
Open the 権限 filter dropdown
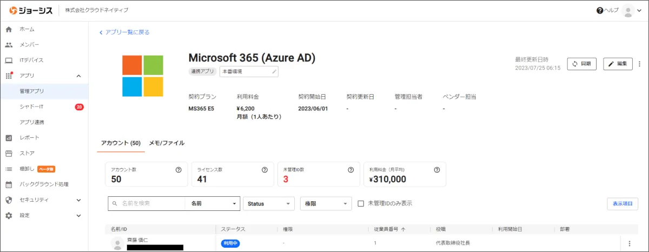tap(326, 203)
